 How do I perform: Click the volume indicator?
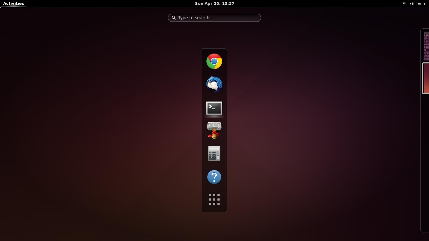click(x=411, y=3)
